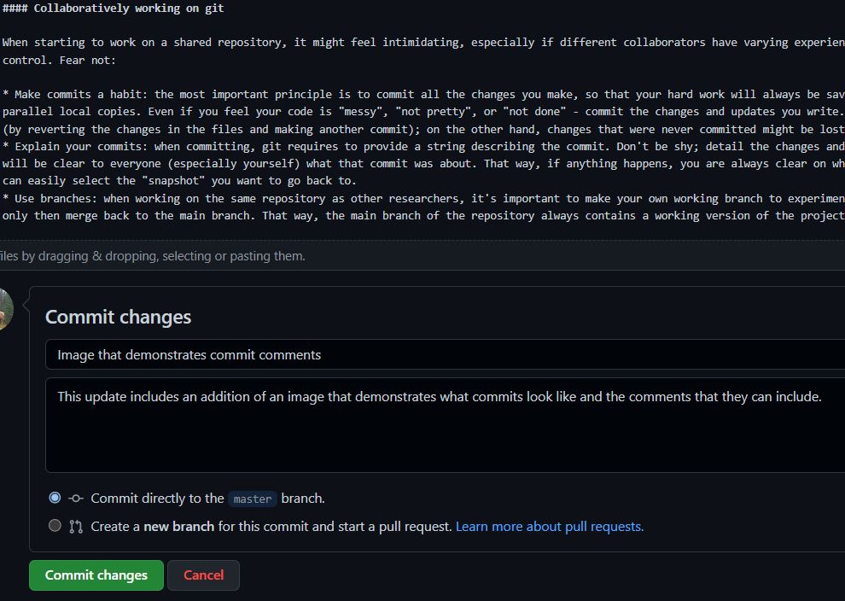Focus the commit title field 'Image that demonstrates commit comments'

click(x=446, y=354)
